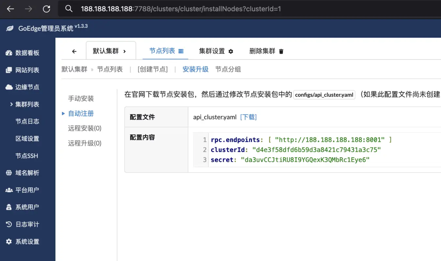The height and width of the screenshot is (261, 441).
Task: Click the 域名解析 globe icon
Action: (9, 173)
